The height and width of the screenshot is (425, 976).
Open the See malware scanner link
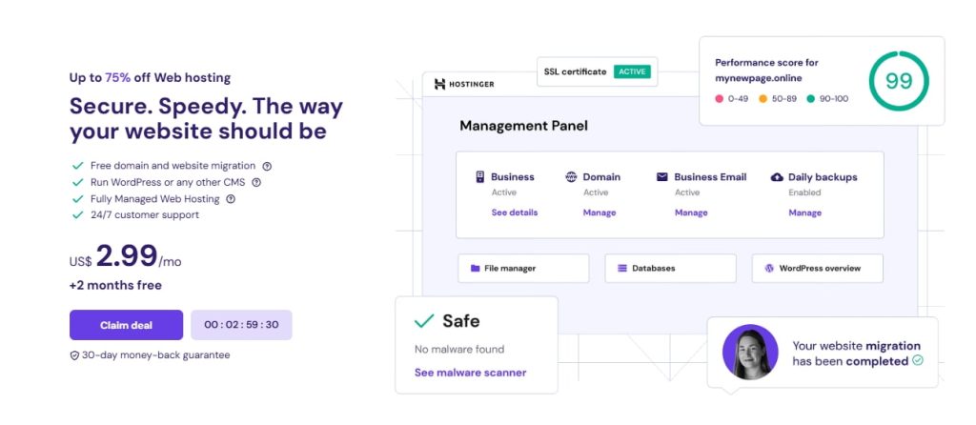coord(470,373)
